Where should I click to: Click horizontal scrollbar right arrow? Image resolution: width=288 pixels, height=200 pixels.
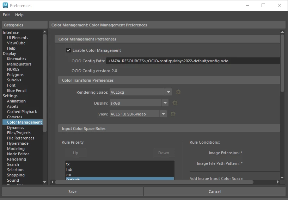pyautogui.click(x=278, y=182)
